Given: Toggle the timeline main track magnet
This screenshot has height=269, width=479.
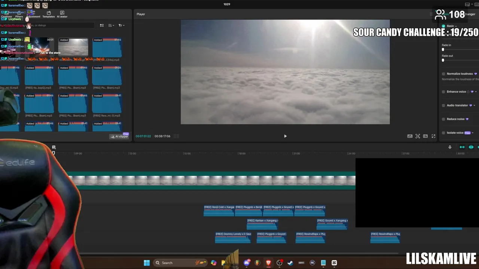Looking at the screenshot, I should pos(462,147).
